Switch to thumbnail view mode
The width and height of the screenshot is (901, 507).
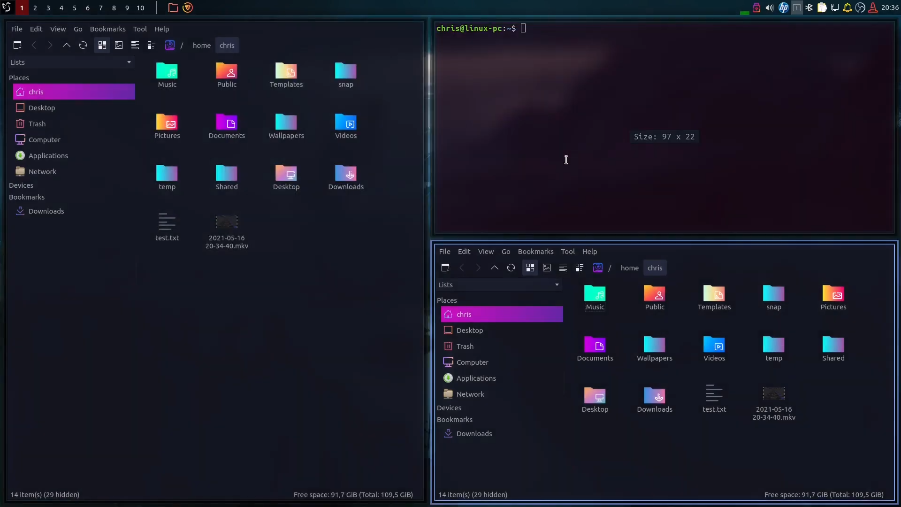tap(118, 45)
